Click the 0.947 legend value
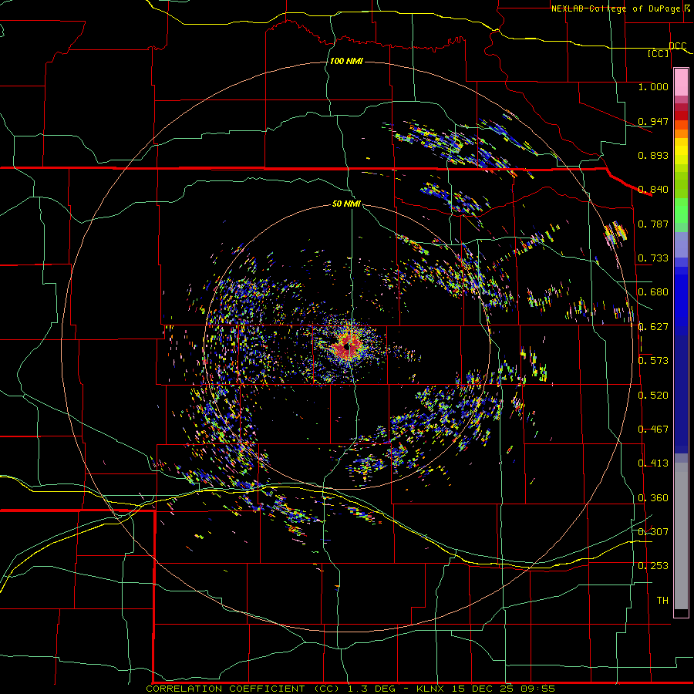 click(653, 121)
